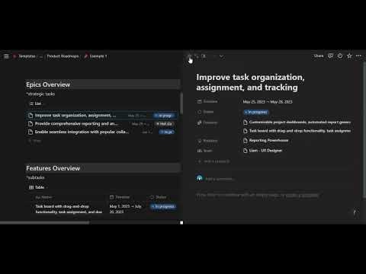Click the peek panel title 'Improve task organization'
This screenshot has width=366, height=274.
(x=250, y=82)
